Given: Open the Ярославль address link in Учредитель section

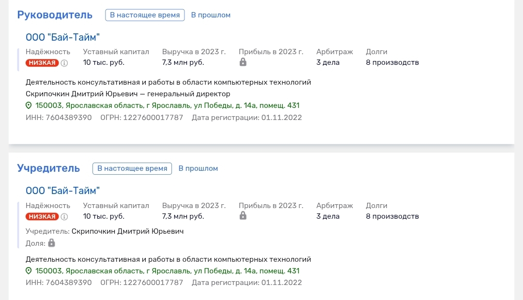Looking at the screenshot, I should tap(168, 271).
